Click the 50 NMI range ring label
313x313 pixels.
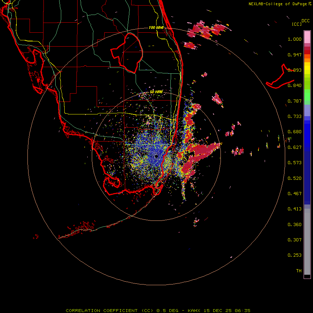[x=156, y=92]
